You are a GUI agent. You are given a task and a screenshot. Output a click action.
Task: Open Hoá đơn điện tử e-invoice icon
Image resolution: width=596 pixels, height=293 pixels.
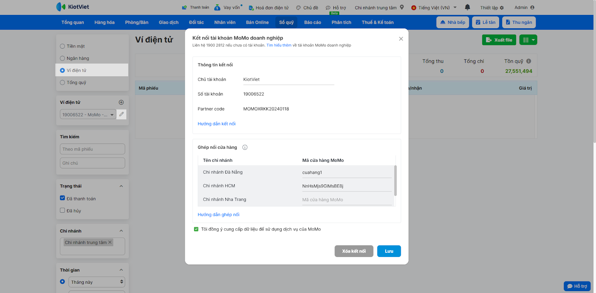pos(251,8)
